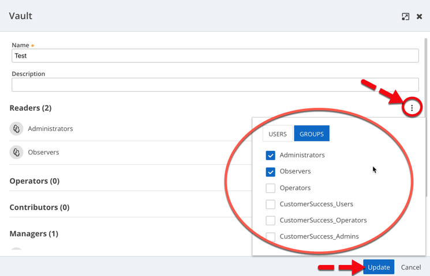Uncheck the Administrators checkbox
The width and height of the screenshot is (430, 276).
270,155
